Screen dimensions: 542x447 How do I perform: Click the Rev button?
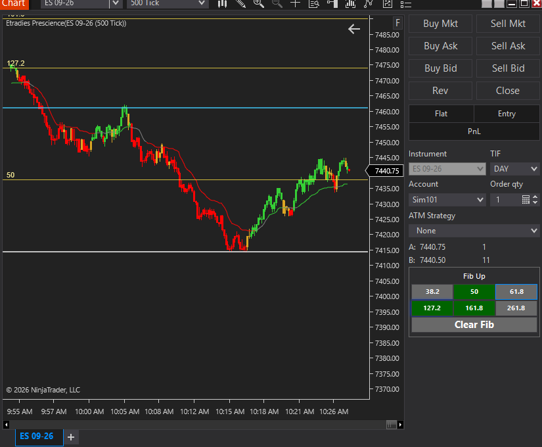(440, 91)
